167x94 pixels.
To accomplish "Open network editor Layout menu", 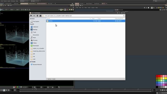I will tap(93, 8).
